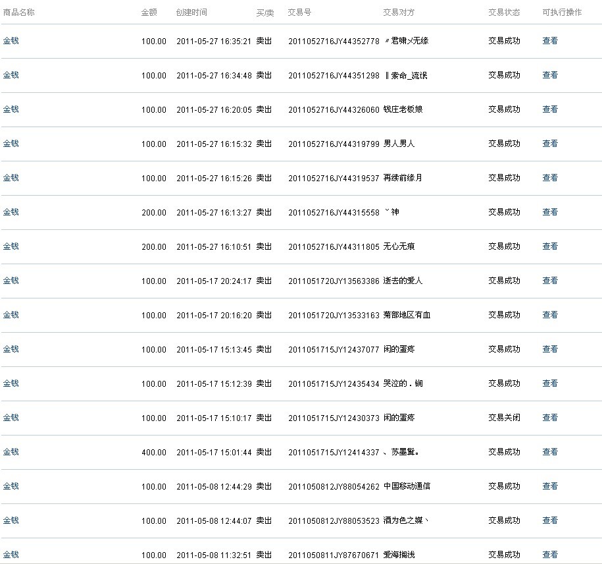This screenshot has height=564, width=602.
Task: Open the 金钱 item dated 2011-05-27 16:35:21
Action: (11, 41)
